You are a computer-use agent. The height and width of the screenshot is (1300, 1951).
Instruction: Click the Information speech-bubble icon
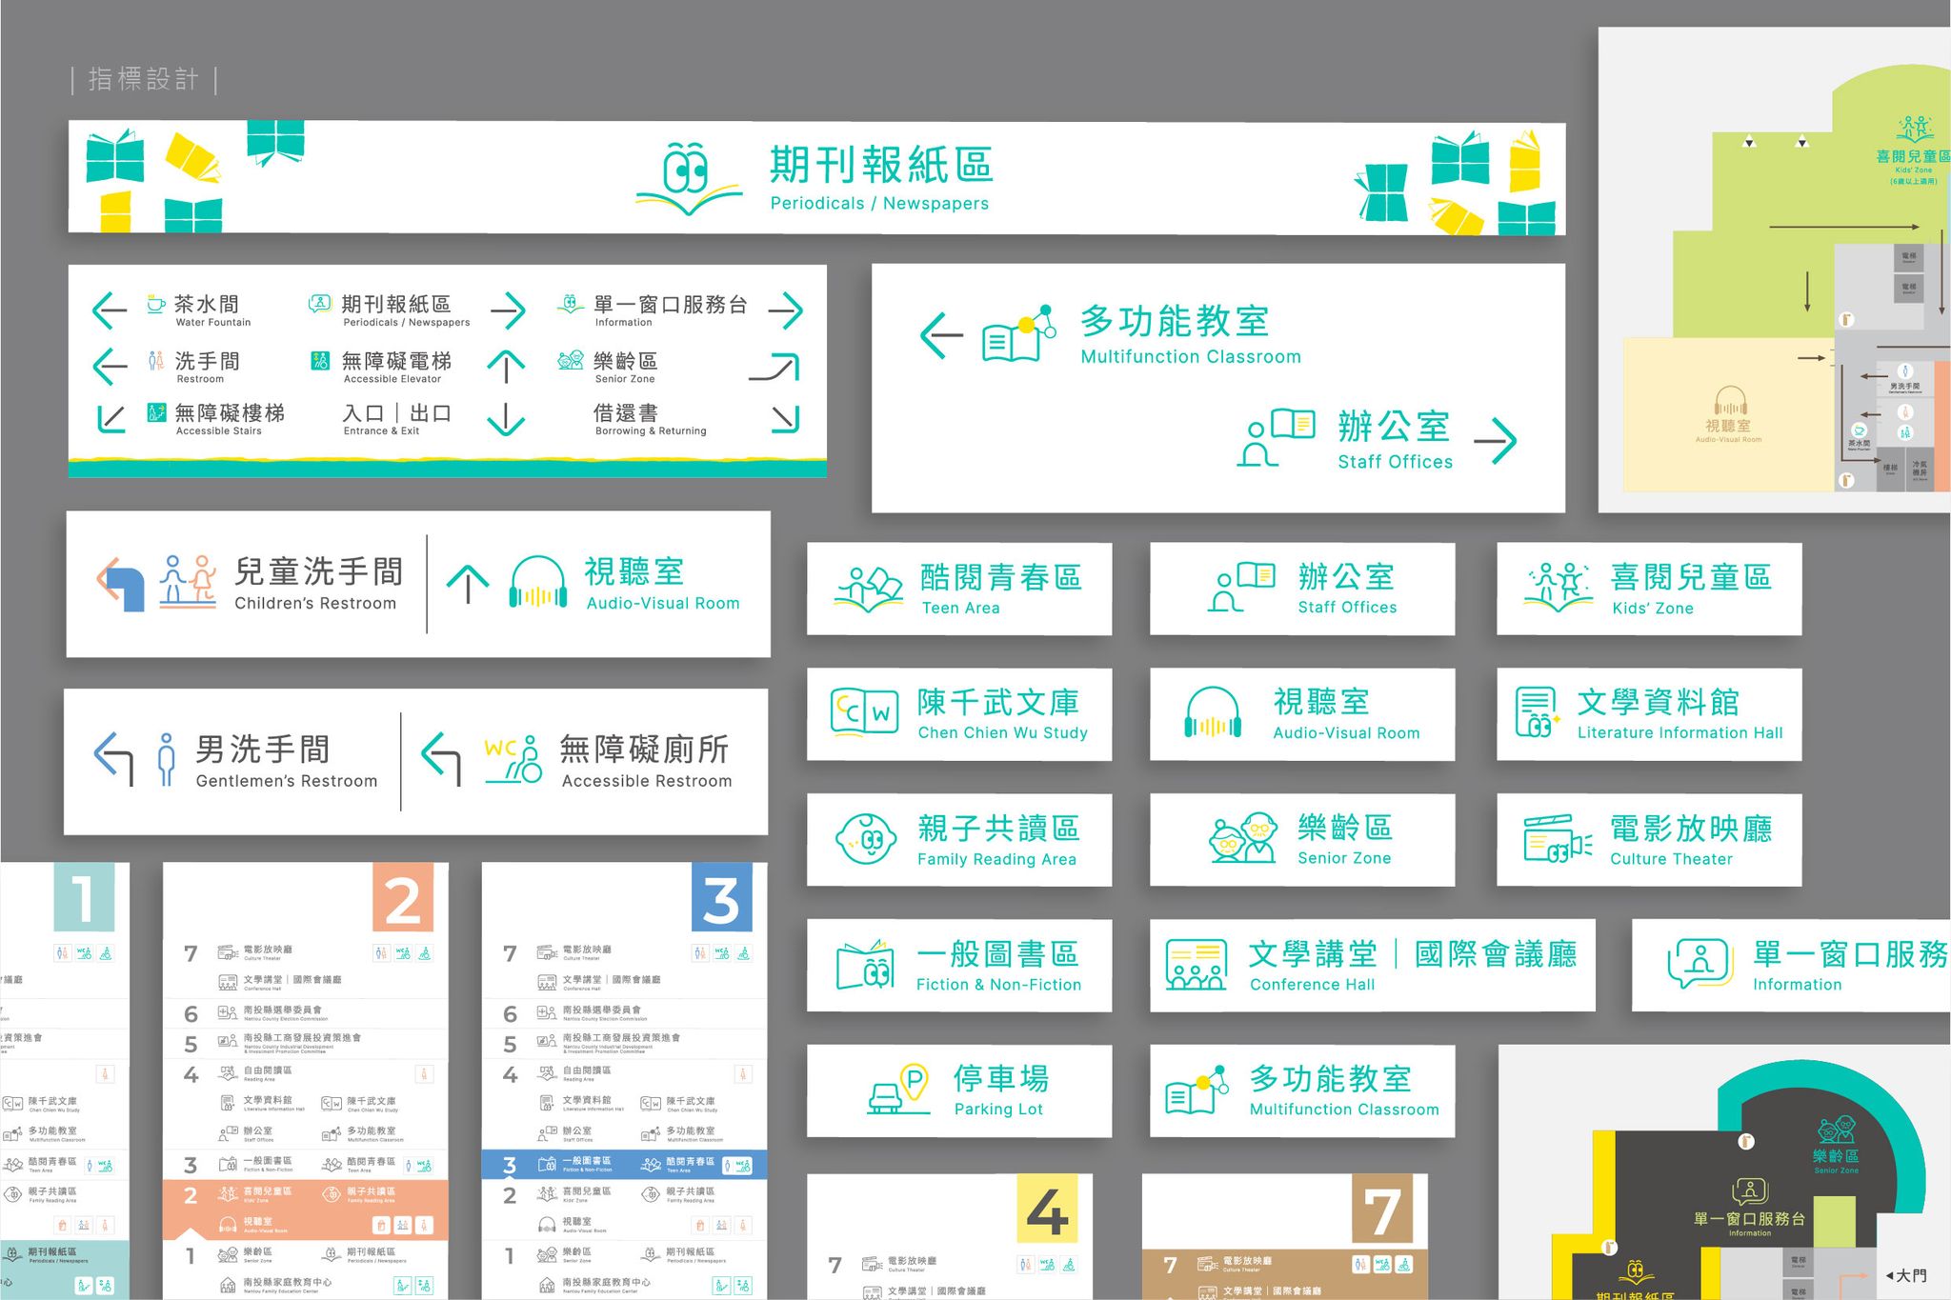(x=1700, y=962)
